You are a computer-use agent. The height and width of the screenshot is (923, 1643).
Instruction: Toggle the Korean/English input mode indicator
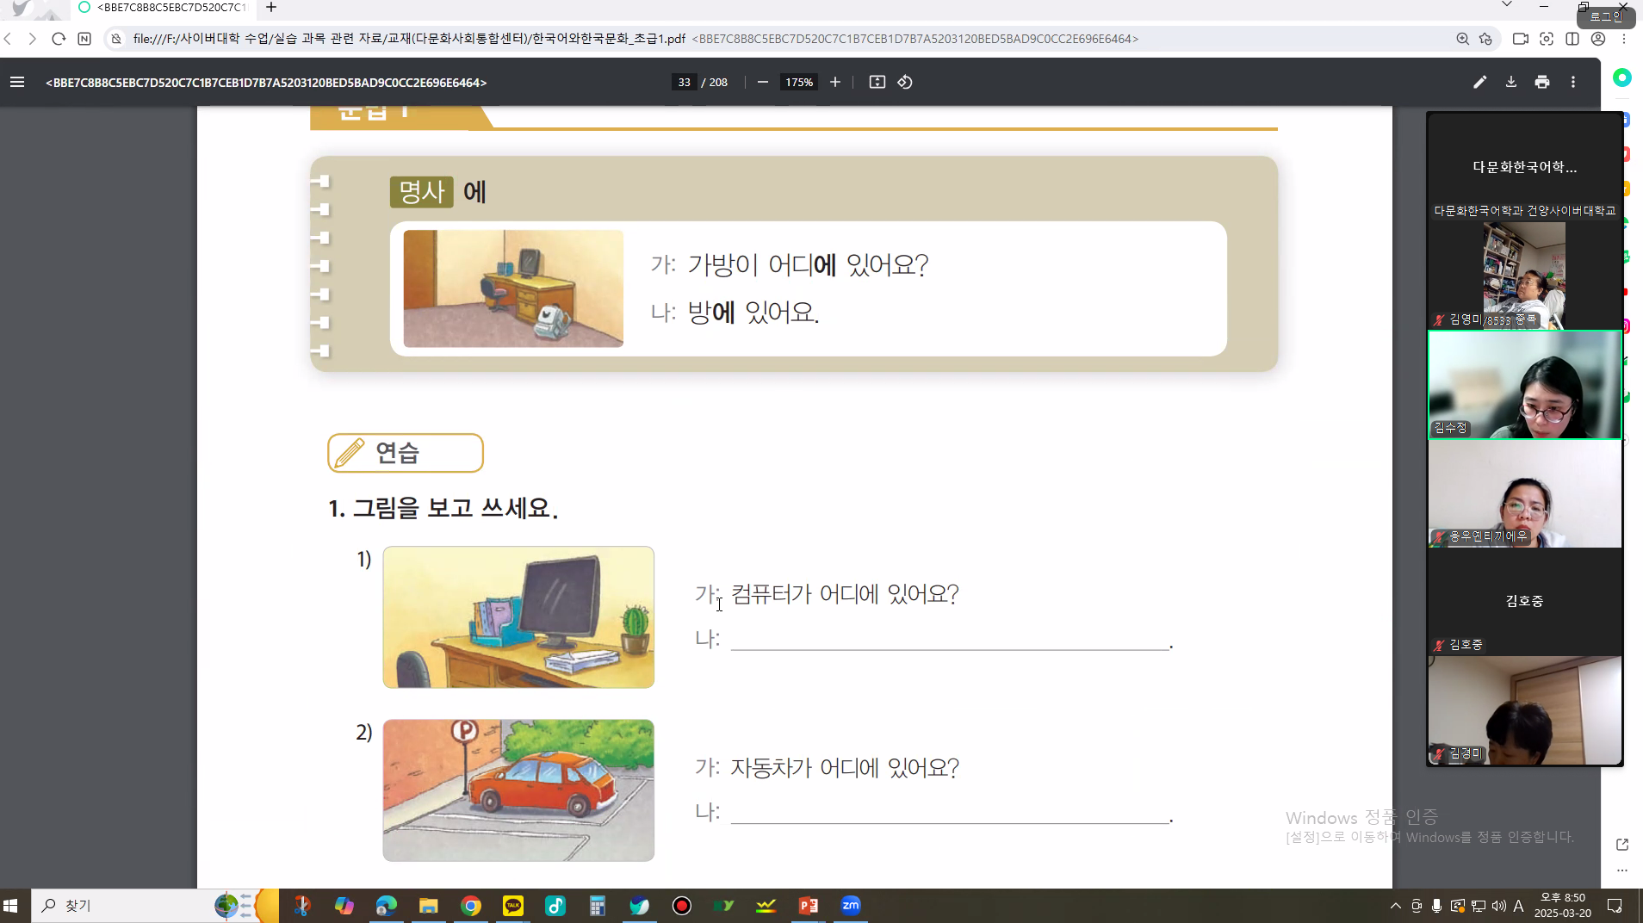[x=1518, y=906]
